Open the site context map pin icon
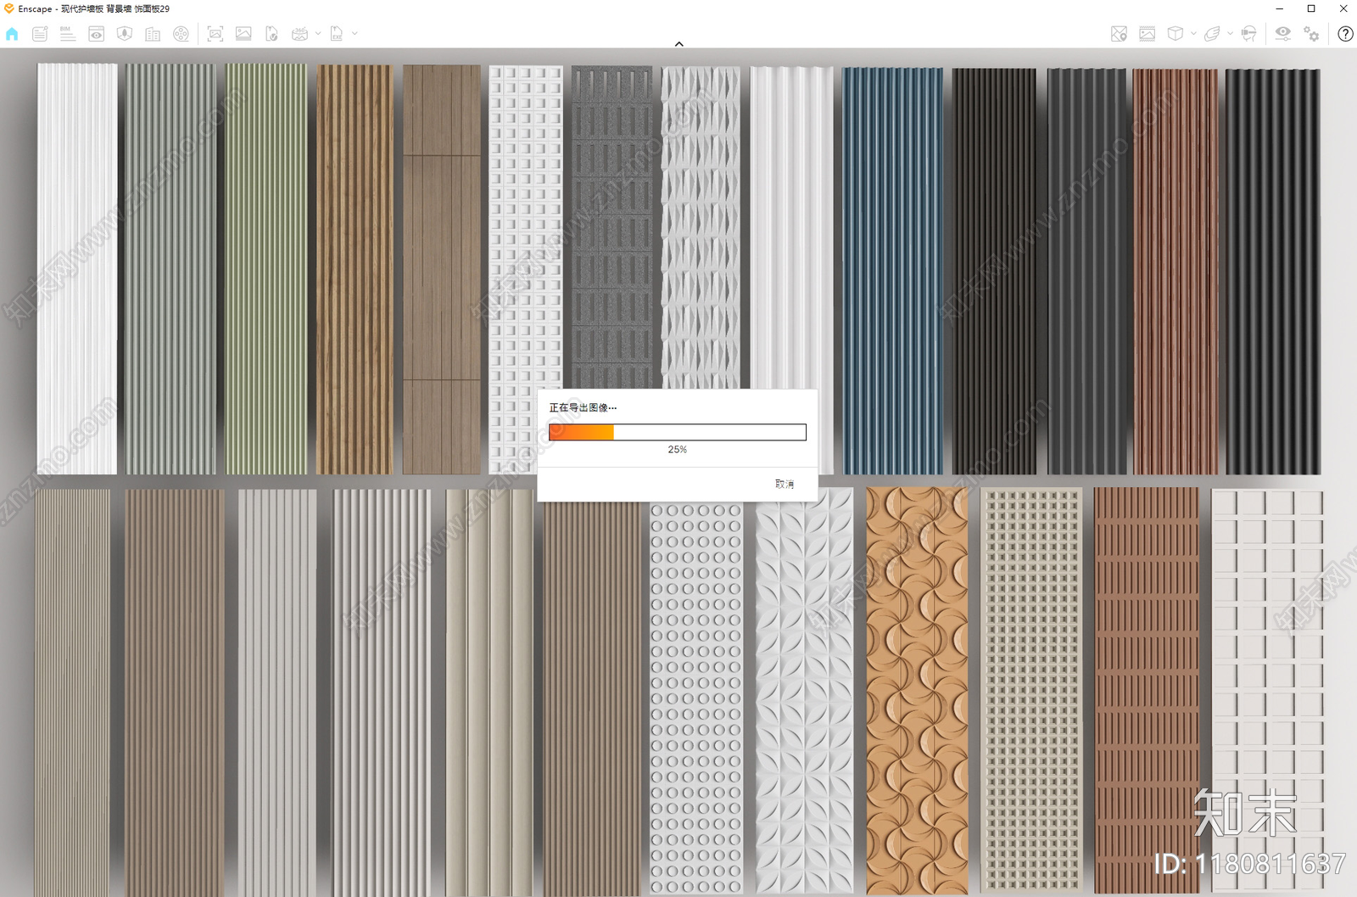This screenshot has height=897, width=1357. click(1120, 34)
